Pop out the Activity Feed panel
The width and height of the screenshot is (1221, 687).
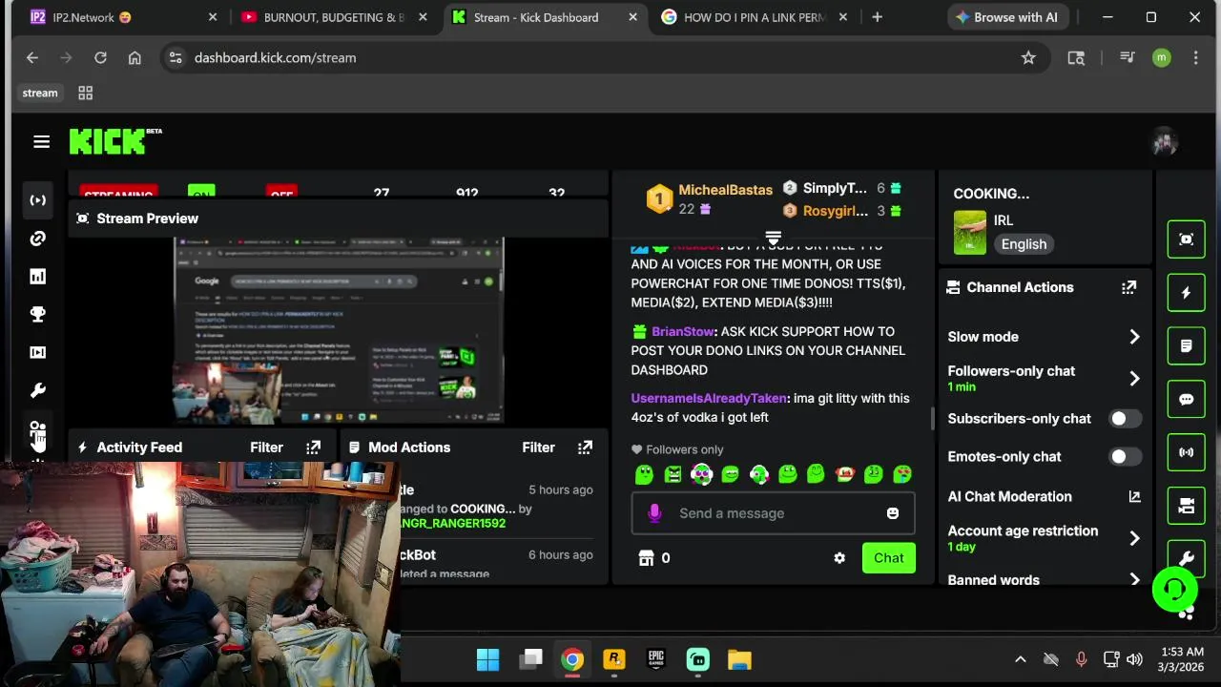[313, 448]
